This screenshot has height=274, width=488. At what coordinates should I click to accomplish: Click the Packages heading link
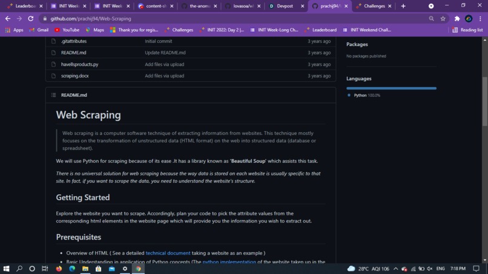(x=357, y=45)
